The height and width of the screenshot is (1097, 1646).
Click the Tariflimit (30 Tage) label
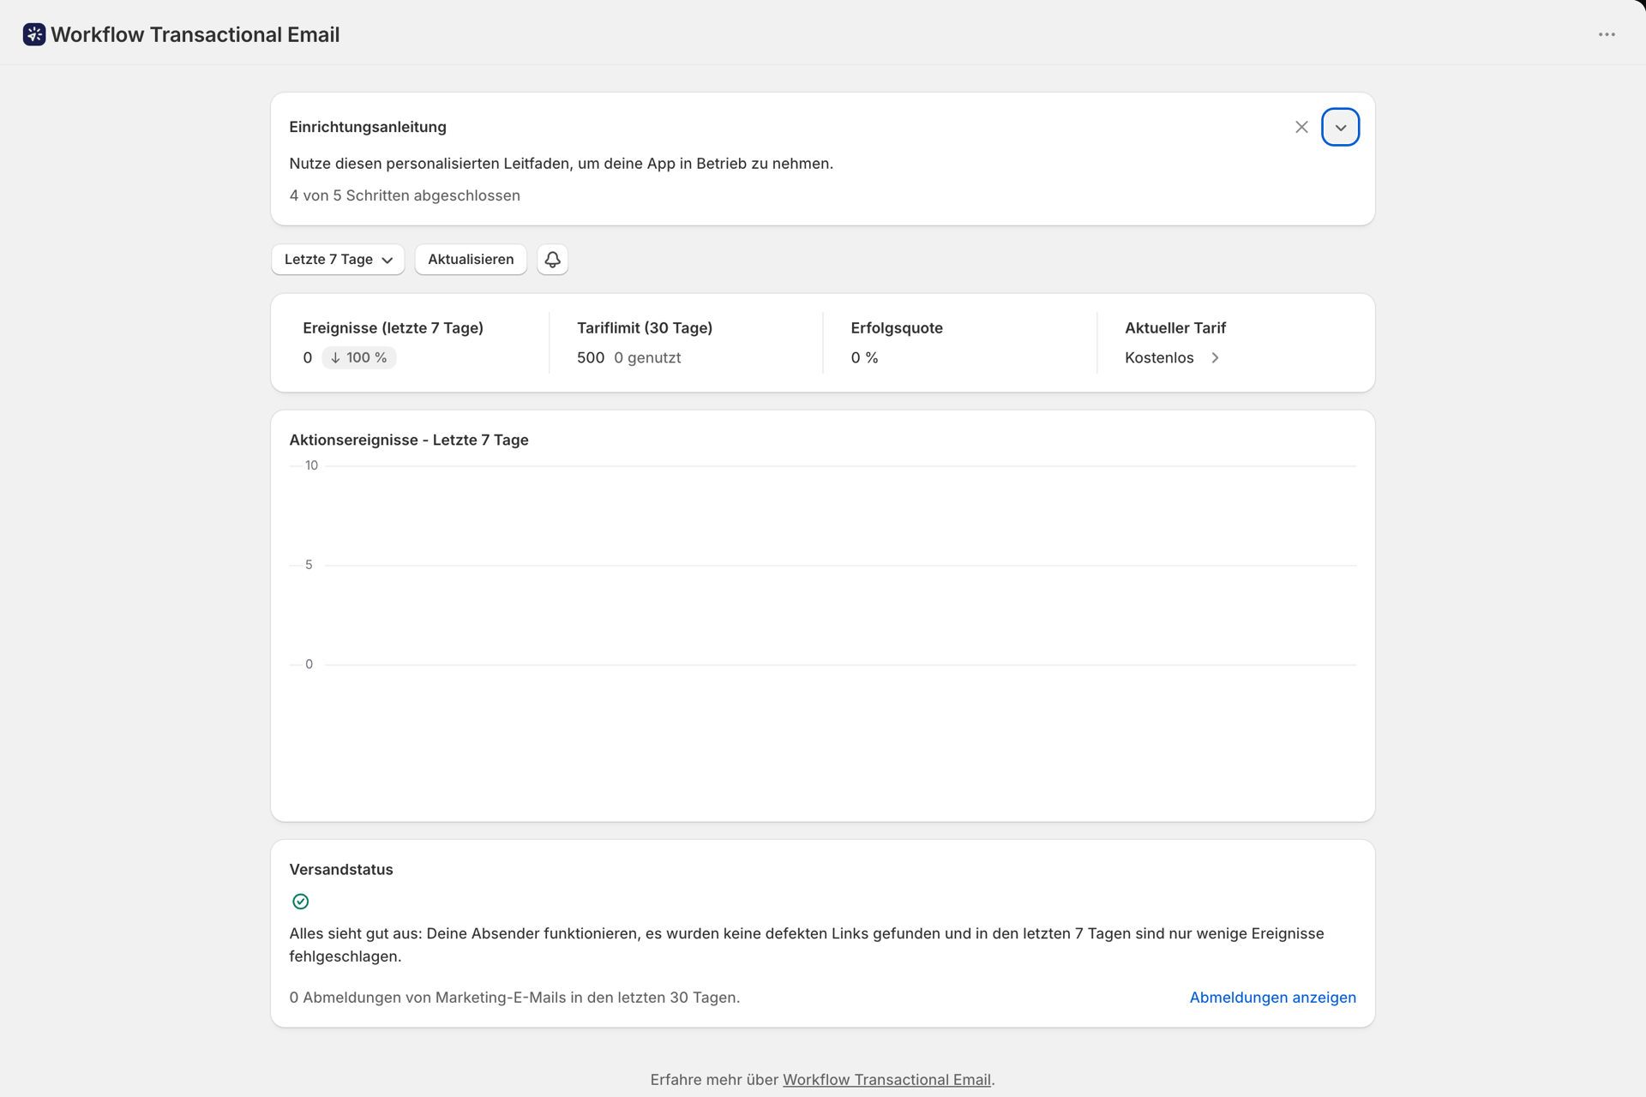(645, 328)
